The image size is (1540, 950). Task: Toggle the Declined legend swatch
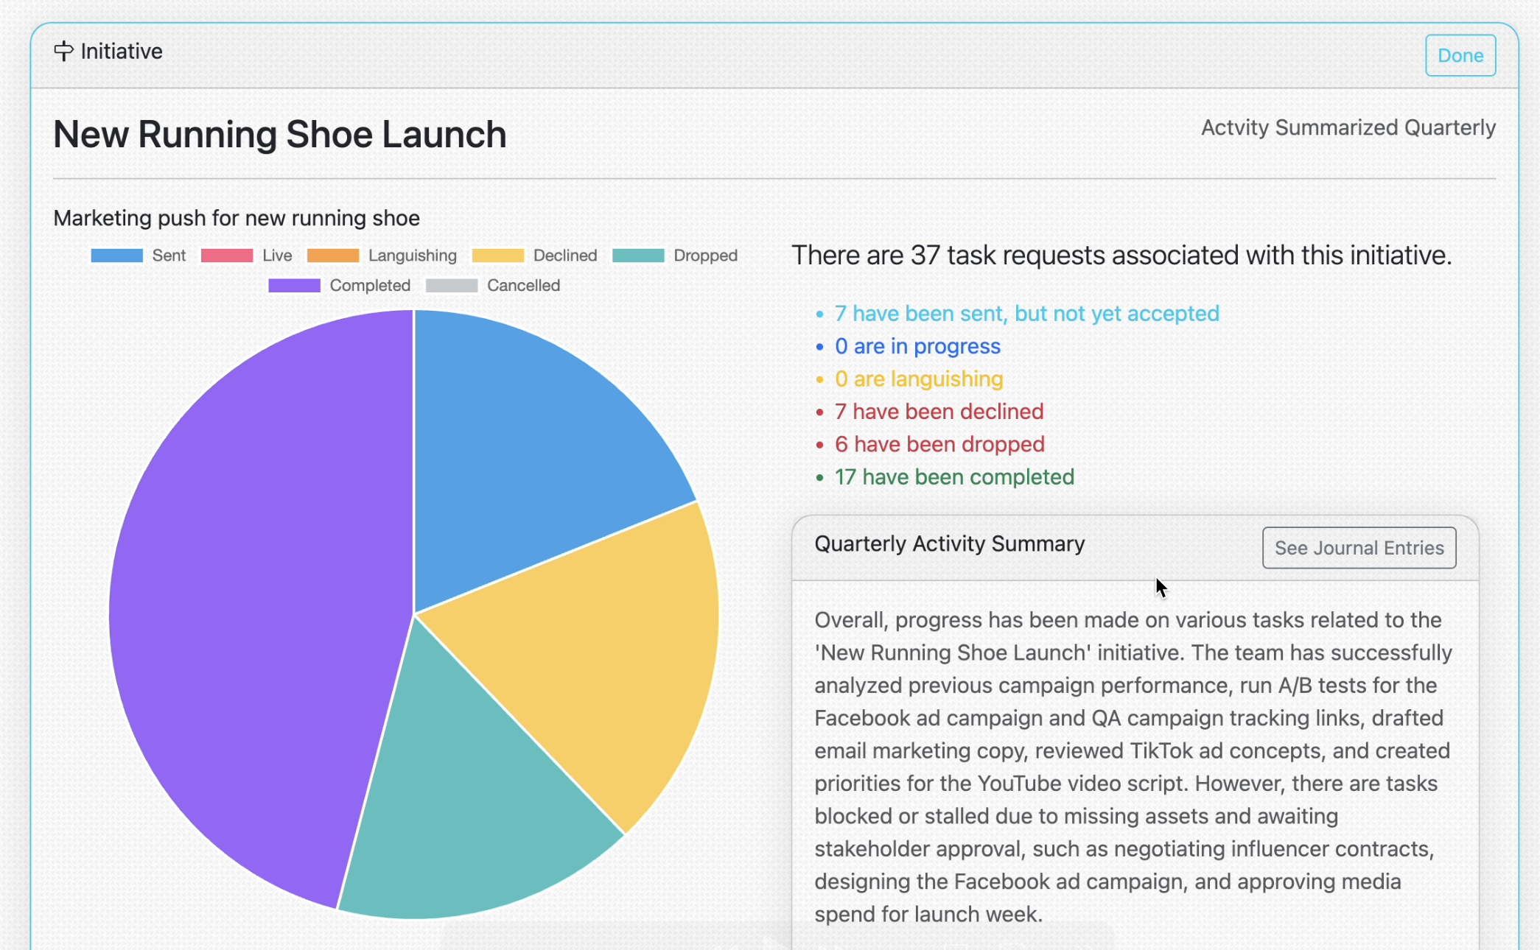(x=498, y=256)
